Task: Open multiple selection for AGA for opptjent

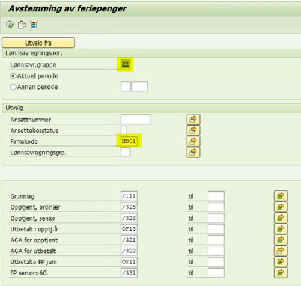Action: point(281,240)
